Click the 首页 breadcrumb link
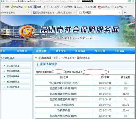136x119 pixels. (x=56, y=57)
